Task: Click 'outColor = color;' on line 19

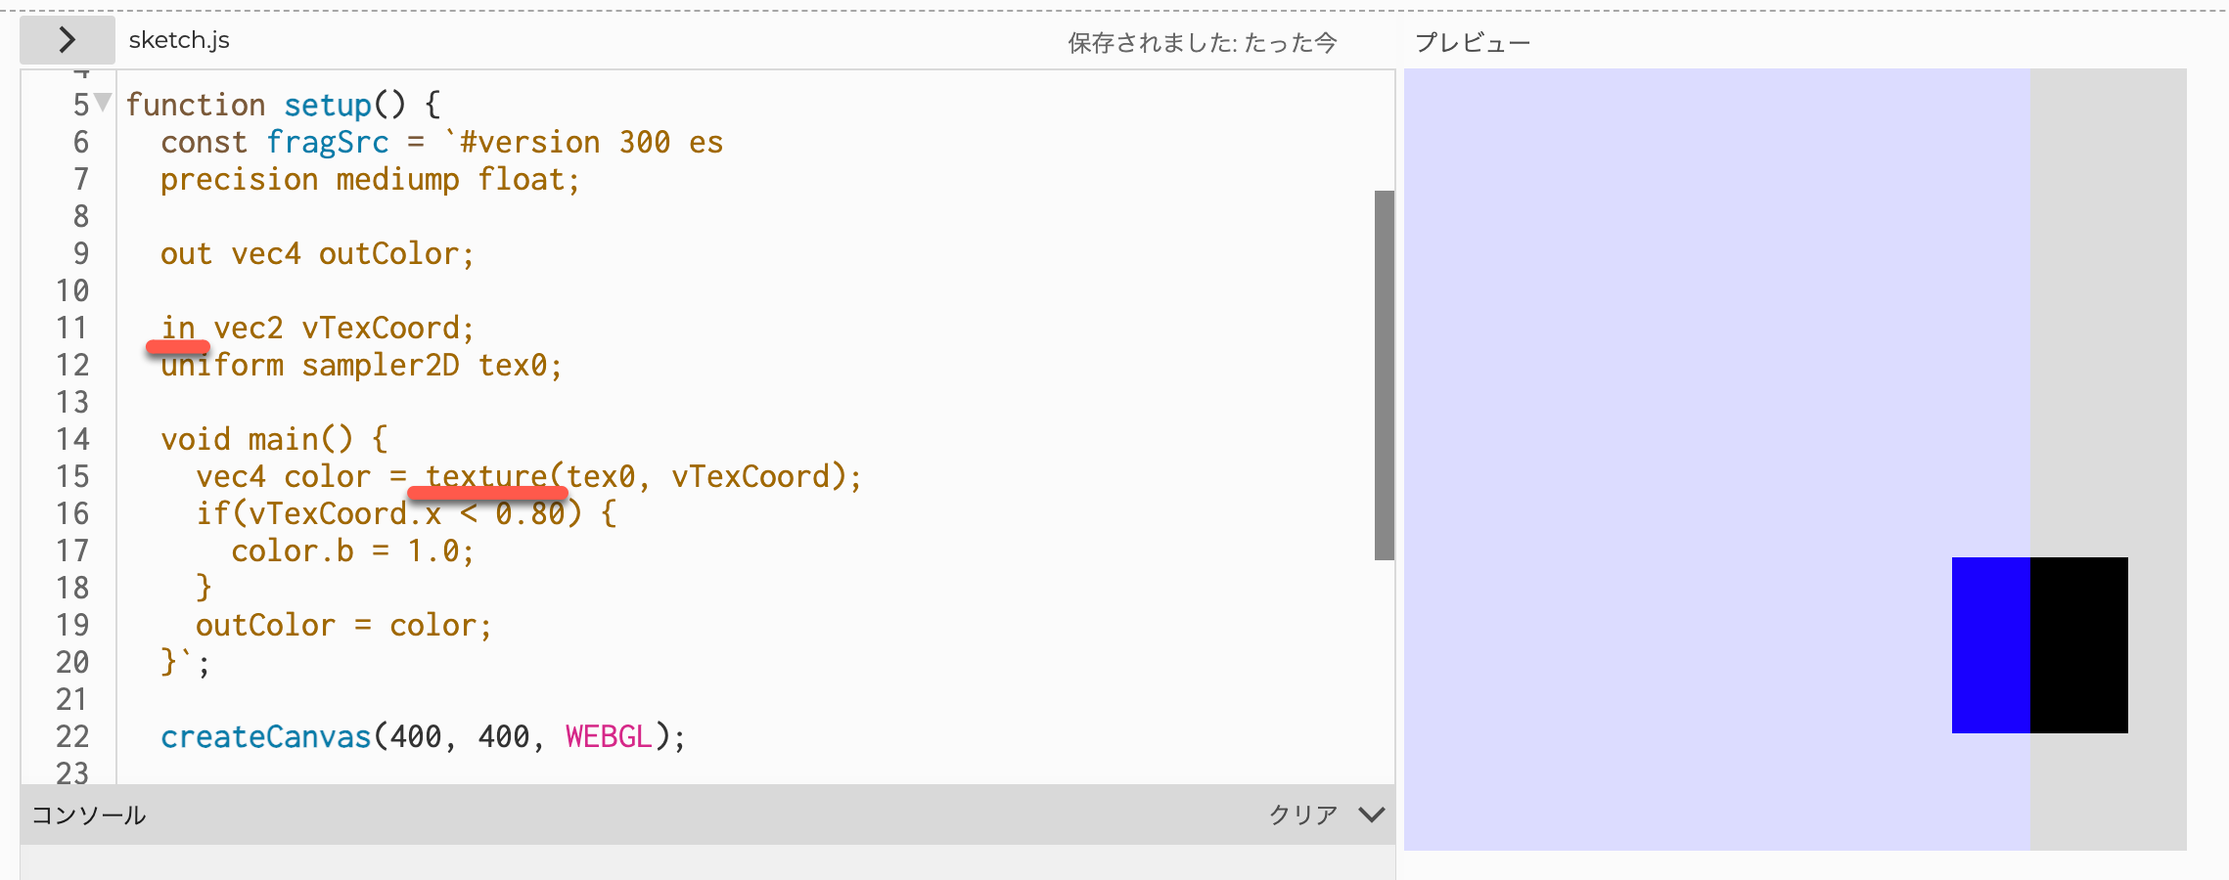Action: (x=343, y=626)
